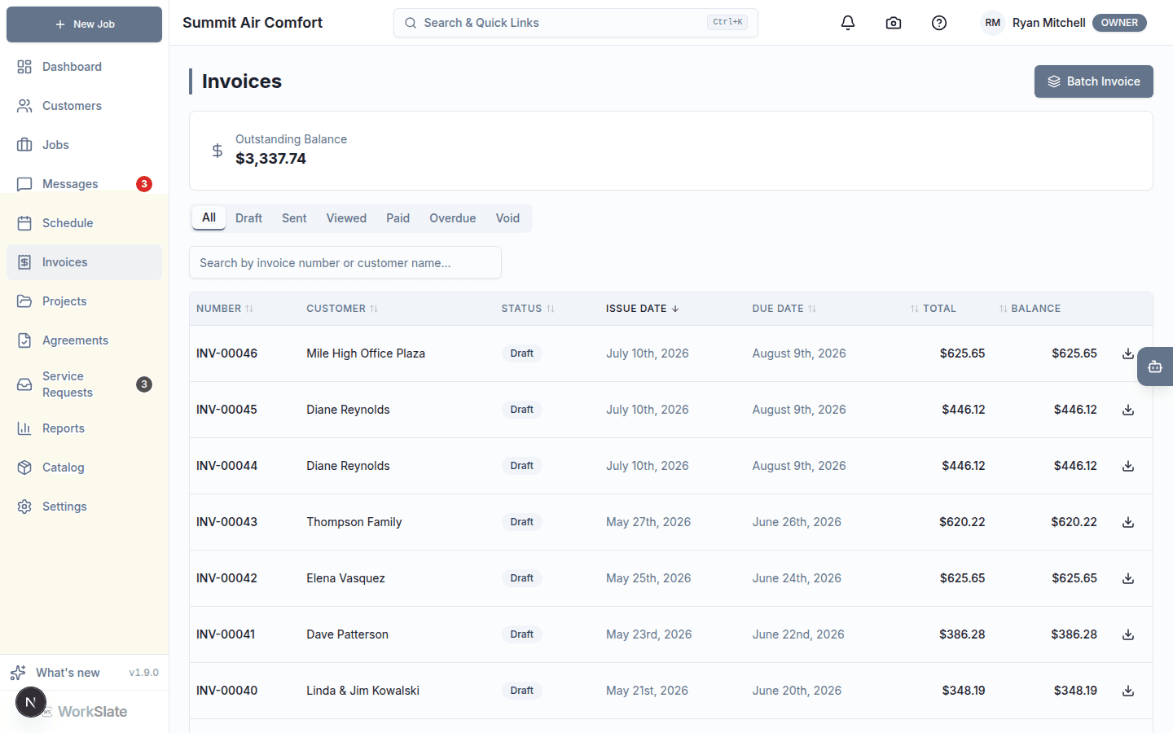Screen dimensions: 1173x733
Task: Click the Draft status of INV-00043
Action: (x=521, y=522)
